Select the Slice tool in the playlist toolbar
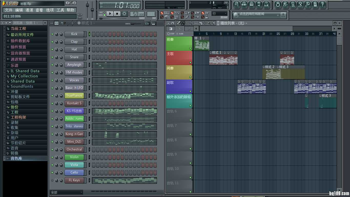 (x=200, y=23)
